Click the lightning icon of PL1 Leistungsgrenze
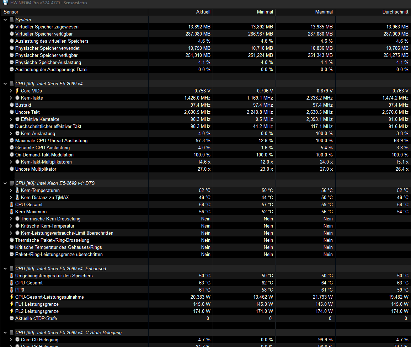The height and width of the screenshot is (347, 411). click(11, 304)
